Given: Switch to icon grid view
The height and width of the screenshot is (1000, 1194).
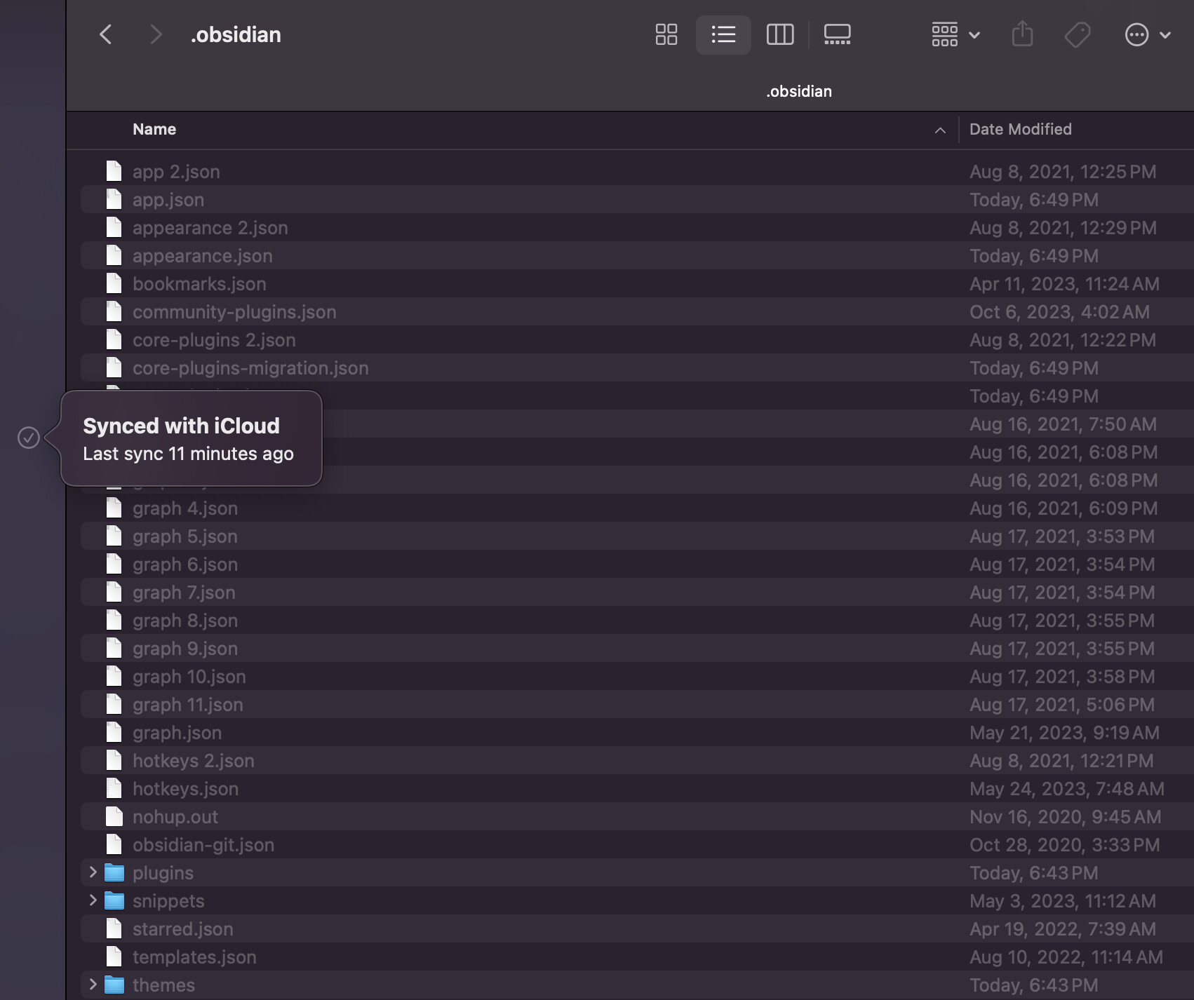Looking at the screenshot, I should [666, 34].
